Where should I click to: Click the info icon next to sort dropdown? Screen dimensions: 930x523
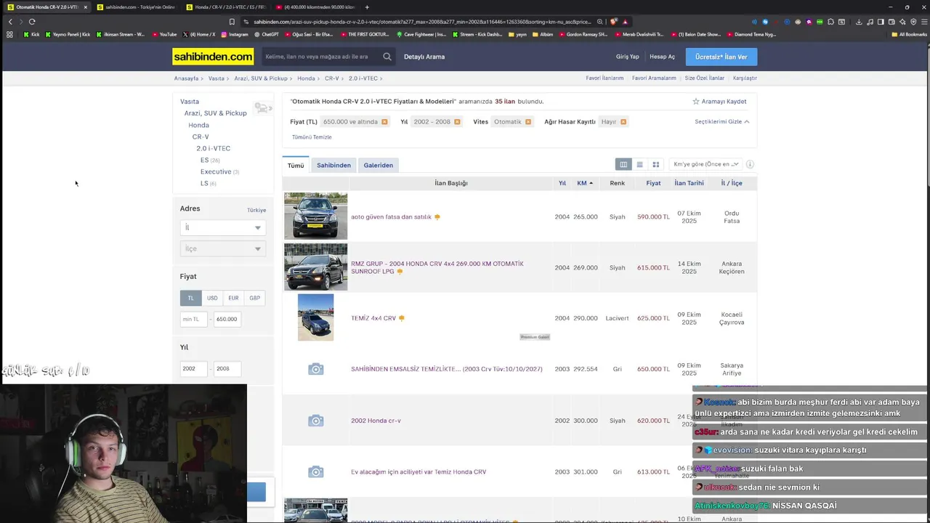[750, 164]
